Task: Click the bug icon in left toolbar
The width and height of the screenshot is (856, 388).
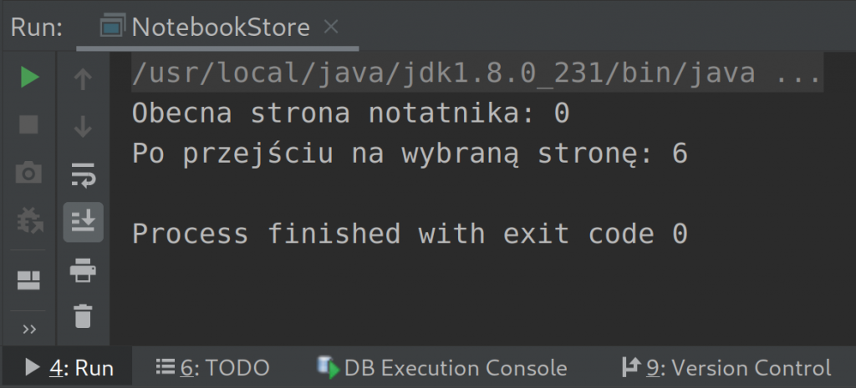Action: coord(29,221)
